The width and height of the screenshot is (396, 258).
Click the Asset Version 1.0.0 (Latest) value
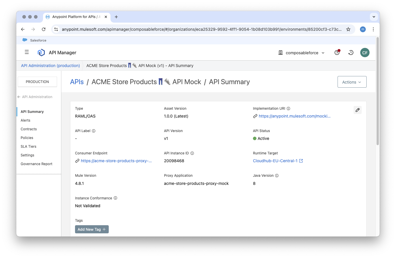[x=176, y=116]
